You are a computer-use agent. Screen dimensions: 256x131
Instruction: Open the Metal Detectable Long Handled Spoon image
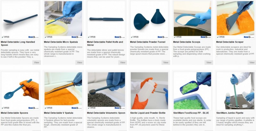point(20,20)
